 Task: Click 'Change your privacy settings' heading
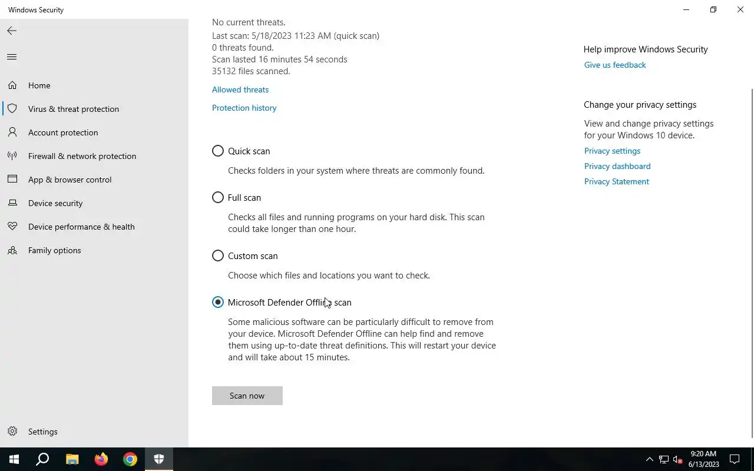coord(640,105)
